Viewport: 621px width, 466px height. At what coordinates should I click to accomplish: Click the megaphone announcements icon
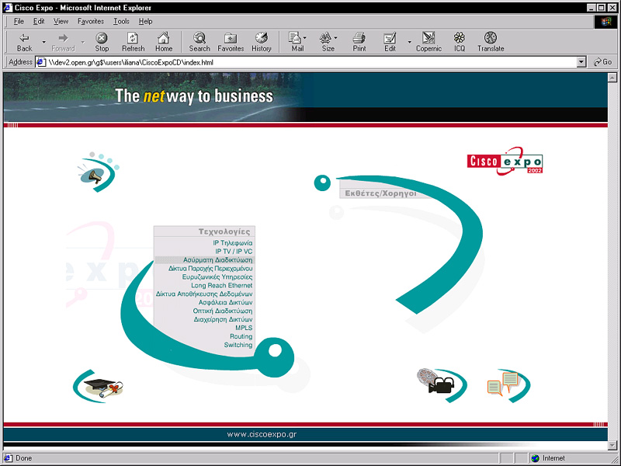98,172
